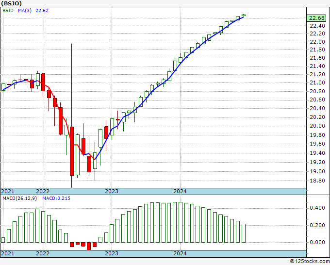Viewport: 330px width, 265px height.
Task: Select the 21.80 price axis label
Action: coord(317,50)
